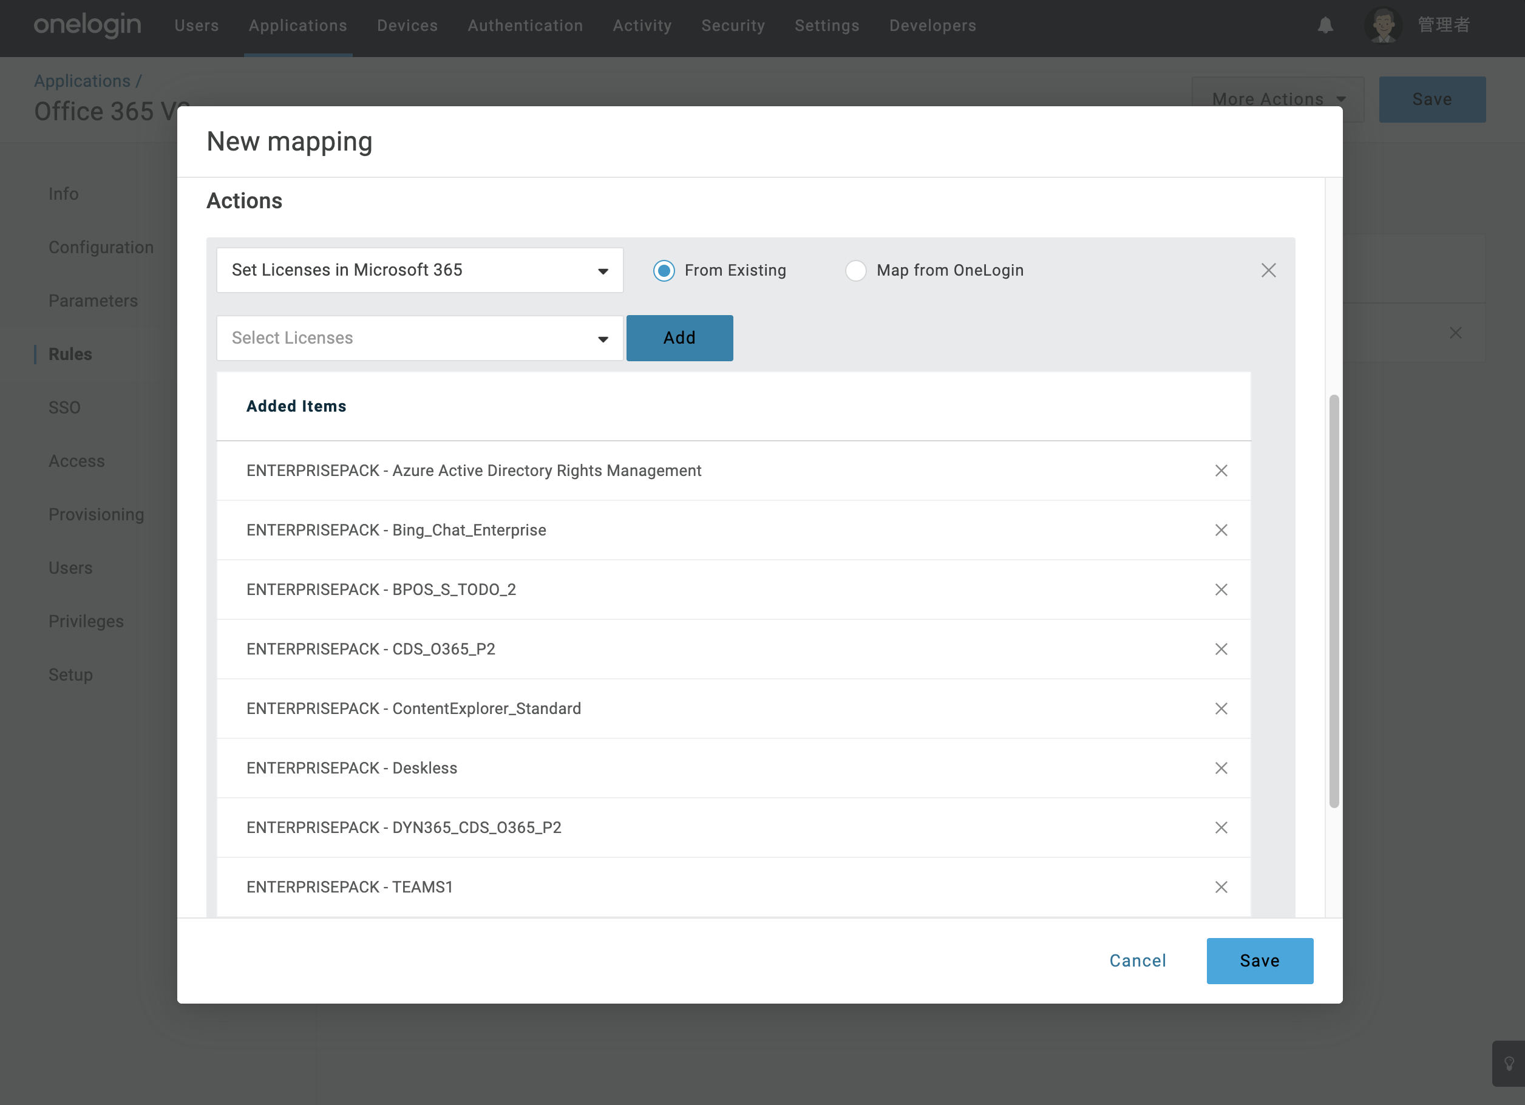Open the admin username label
This screenshot has height=1105, width=1525.
point(1444,25)
